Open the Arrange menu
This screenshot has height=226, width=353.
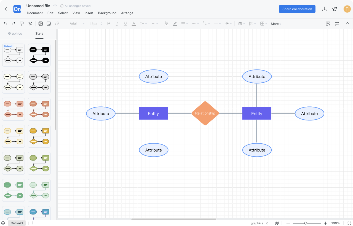pyautogui.click(x=127, y=13)
